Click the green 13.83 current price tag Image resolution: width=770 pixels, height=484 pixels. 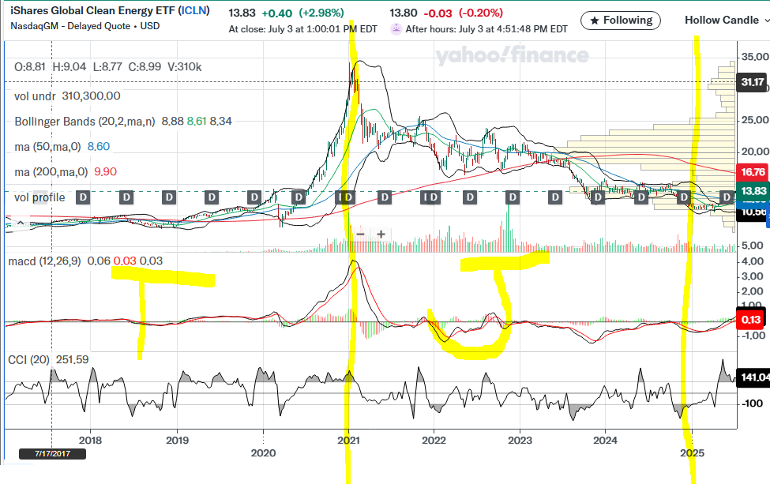(753, 191)
